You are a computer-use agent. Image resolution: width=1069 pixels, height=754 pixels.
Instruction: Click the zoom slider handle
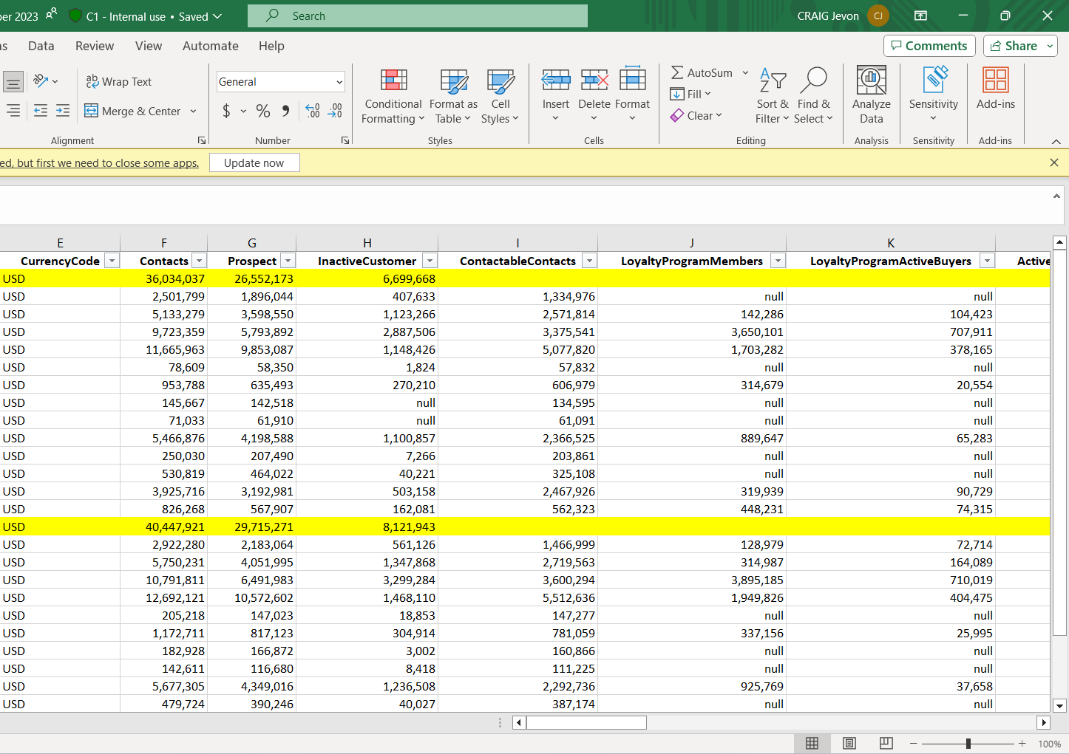coord(968,743)
